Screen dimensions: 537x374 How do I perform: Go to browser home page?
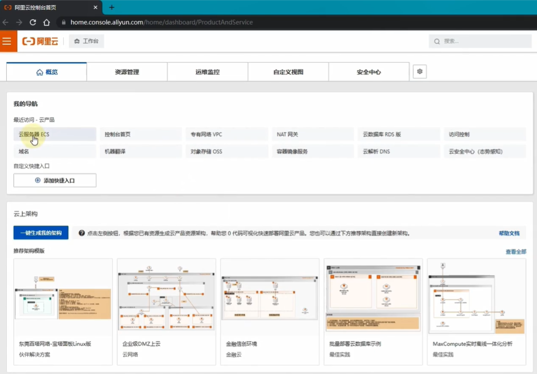click(x=47, y=22)
